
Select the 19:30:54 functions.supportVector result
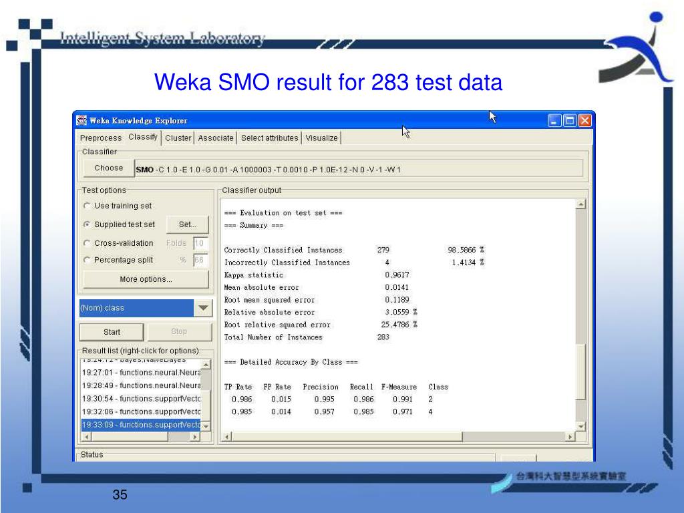tap(140, 399)
